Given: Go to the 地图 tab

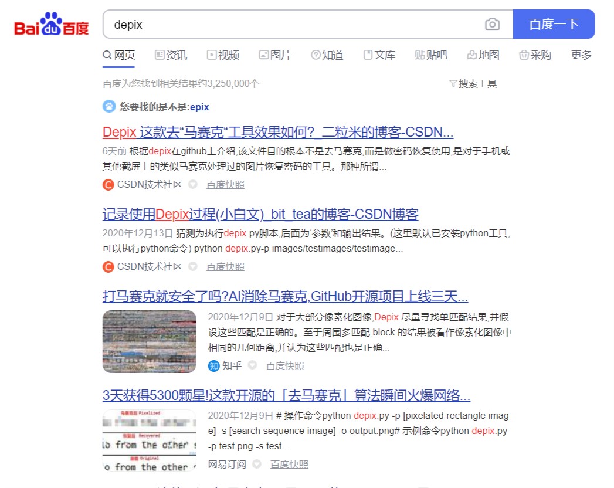Looking at the screenshot, I should pyautogui.click(x=483, y=55).
